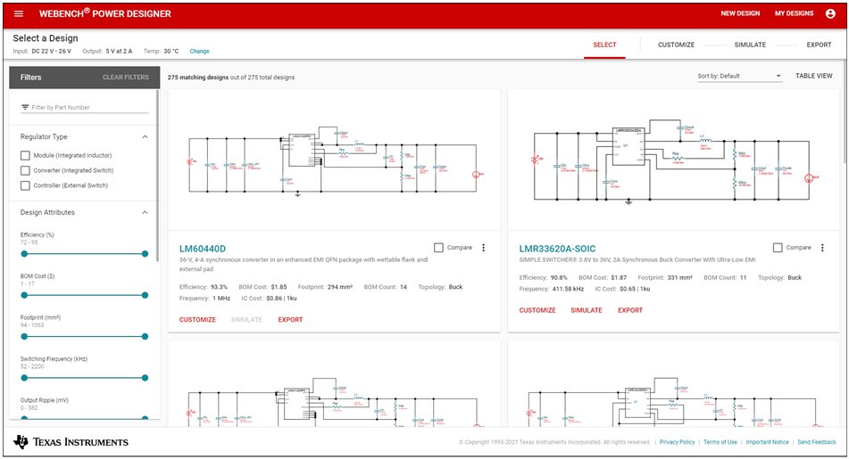Open the user account profile icon
The width and height of the screenshot is (849, 459).
(830, 13)
